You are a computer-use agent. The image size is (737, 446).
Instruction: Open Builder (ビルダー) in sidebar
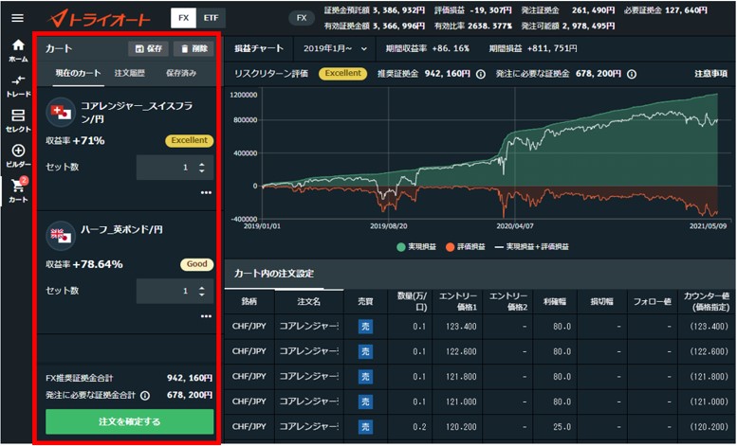[18, 156]
